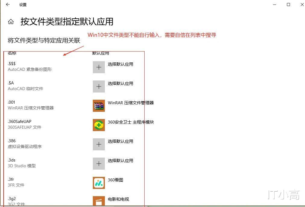Viewport: 305px width, 207px height.
Task: Click plus icon for .$A file type
Action: point(99,86)
